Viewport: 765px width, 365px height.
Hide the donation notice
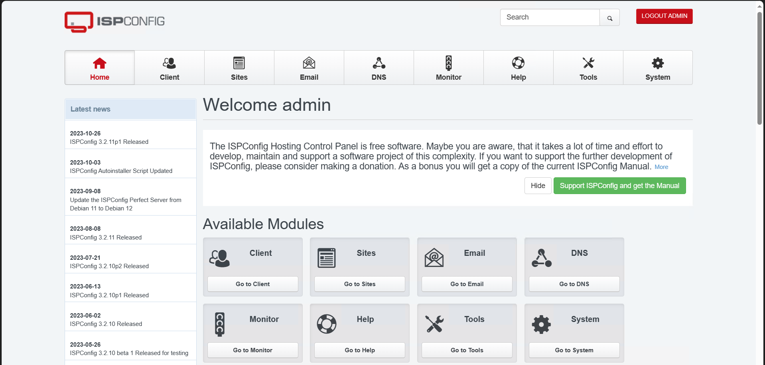pos(538,186)
